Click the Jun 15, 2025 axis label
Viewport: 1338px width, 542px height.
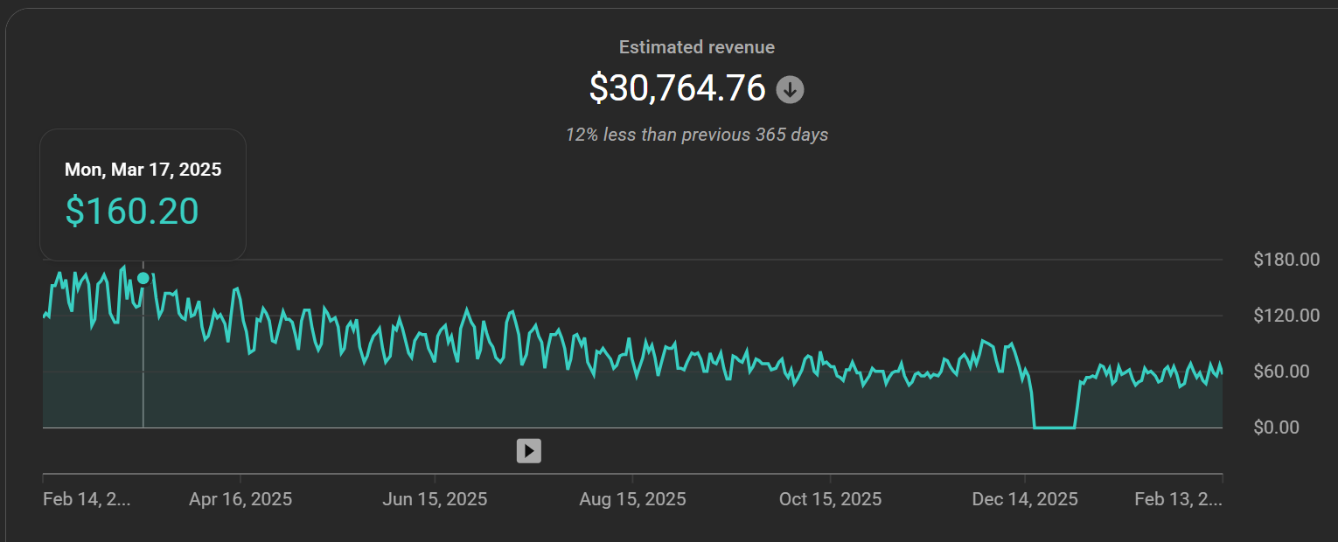click(435, 499)
